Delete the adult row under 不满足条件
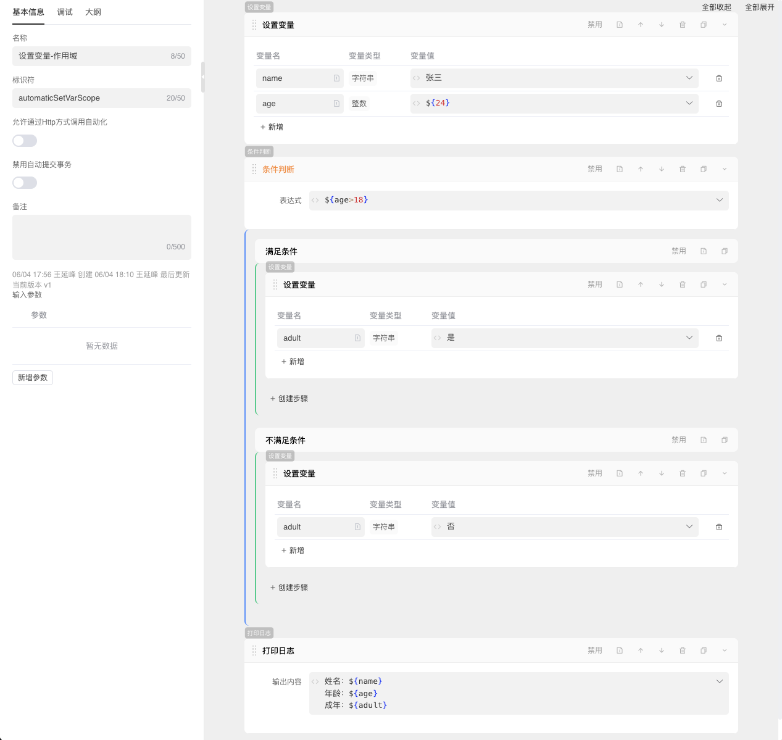This screenshot has height=740, width=782. pyautogui.click(x=718, y=527)
